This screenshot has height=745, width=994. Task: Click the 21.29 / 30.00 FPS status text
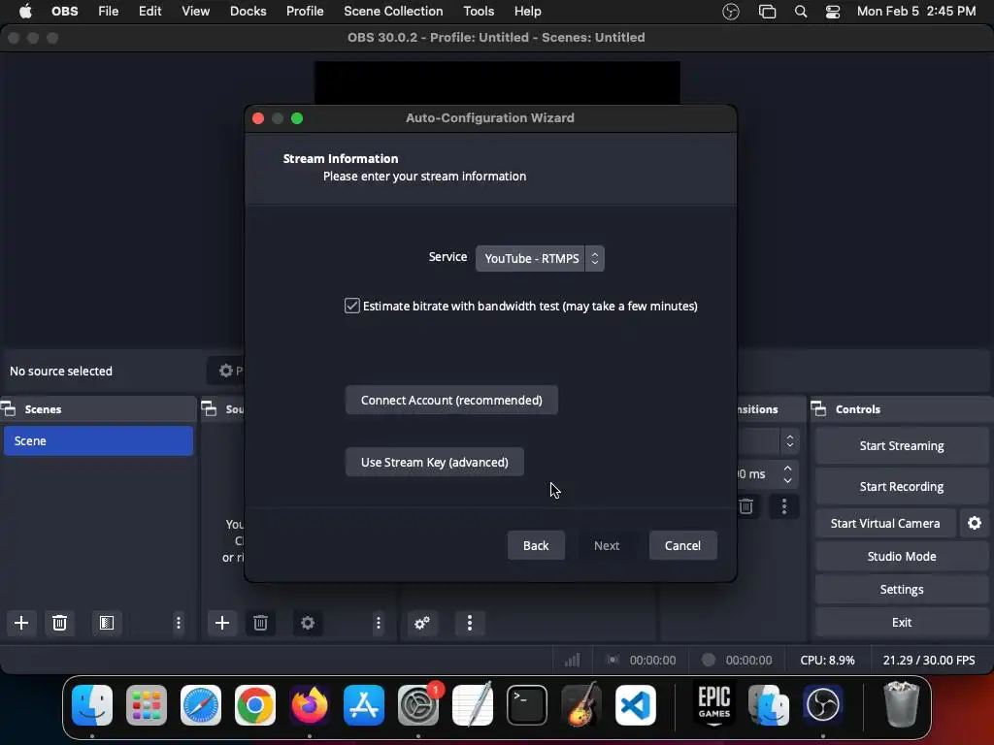coord(929,660)
